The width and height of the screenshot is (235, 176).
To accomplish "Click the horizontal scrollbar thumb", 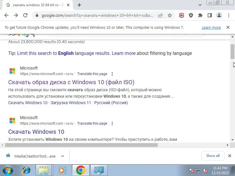I will pos(81,145).
